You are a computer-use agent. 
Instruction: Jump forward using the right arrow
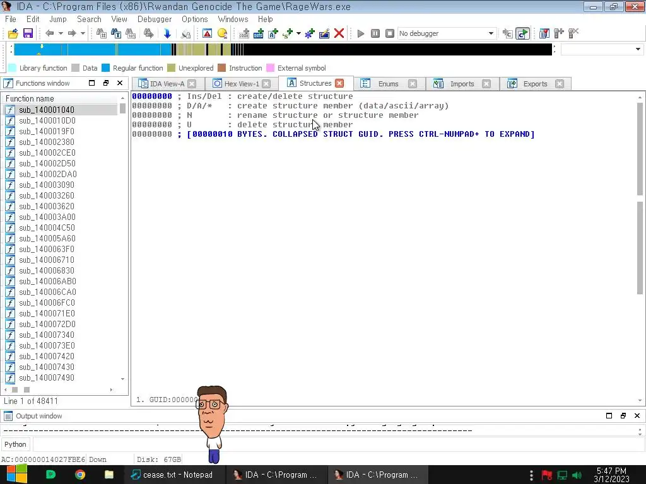pyautogui.click(x=72, y=33)
